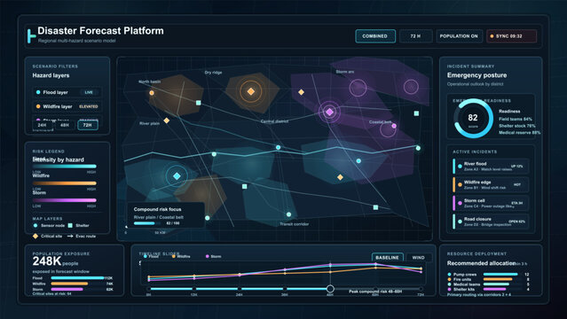This screenshot has width=567, height=319.
Task: Open the Wildfire edge incident card
Action: [491, 184]
